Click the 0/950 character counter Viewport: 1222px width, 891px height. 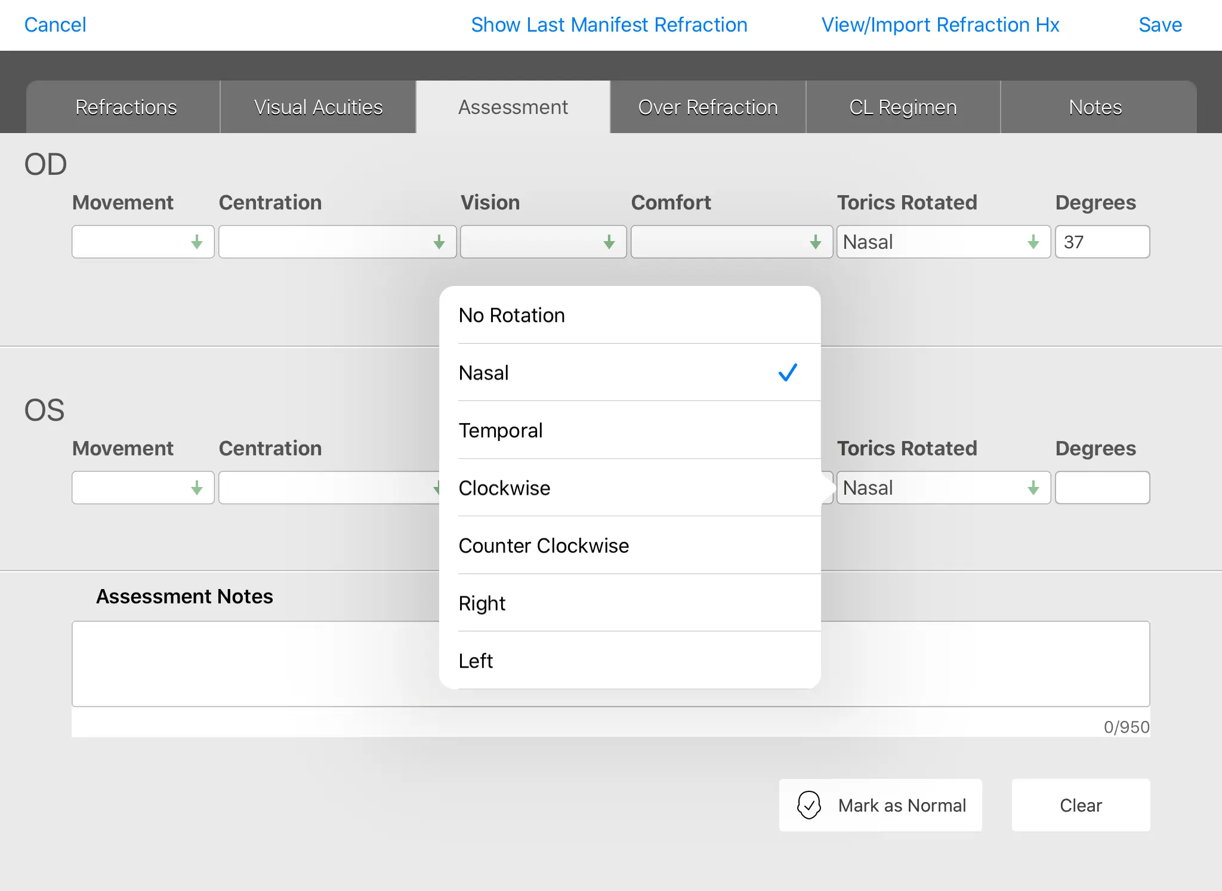point(1127,727)
